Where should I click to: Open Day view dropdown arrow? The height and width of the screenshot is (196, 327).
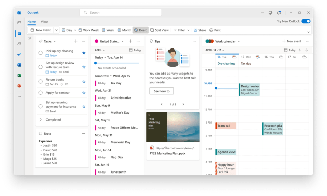tap(75, 30)
